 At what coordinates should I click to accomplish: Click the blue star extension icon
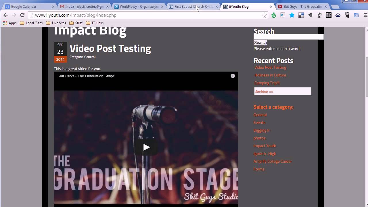point(292,15)
